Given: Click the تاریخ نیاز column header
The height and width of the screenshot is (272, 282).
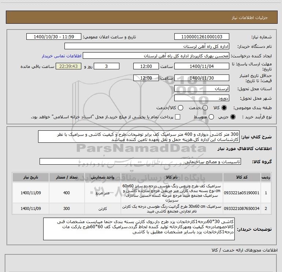Looking at the screenshot, I should point(30,177).
